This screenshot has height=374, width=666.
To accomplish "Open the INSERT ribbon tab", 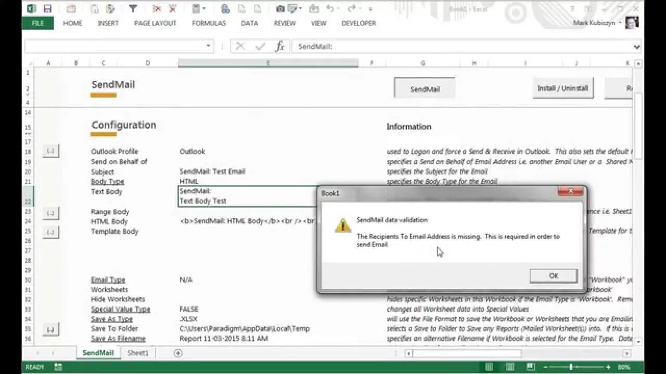I will coord(108,23).
